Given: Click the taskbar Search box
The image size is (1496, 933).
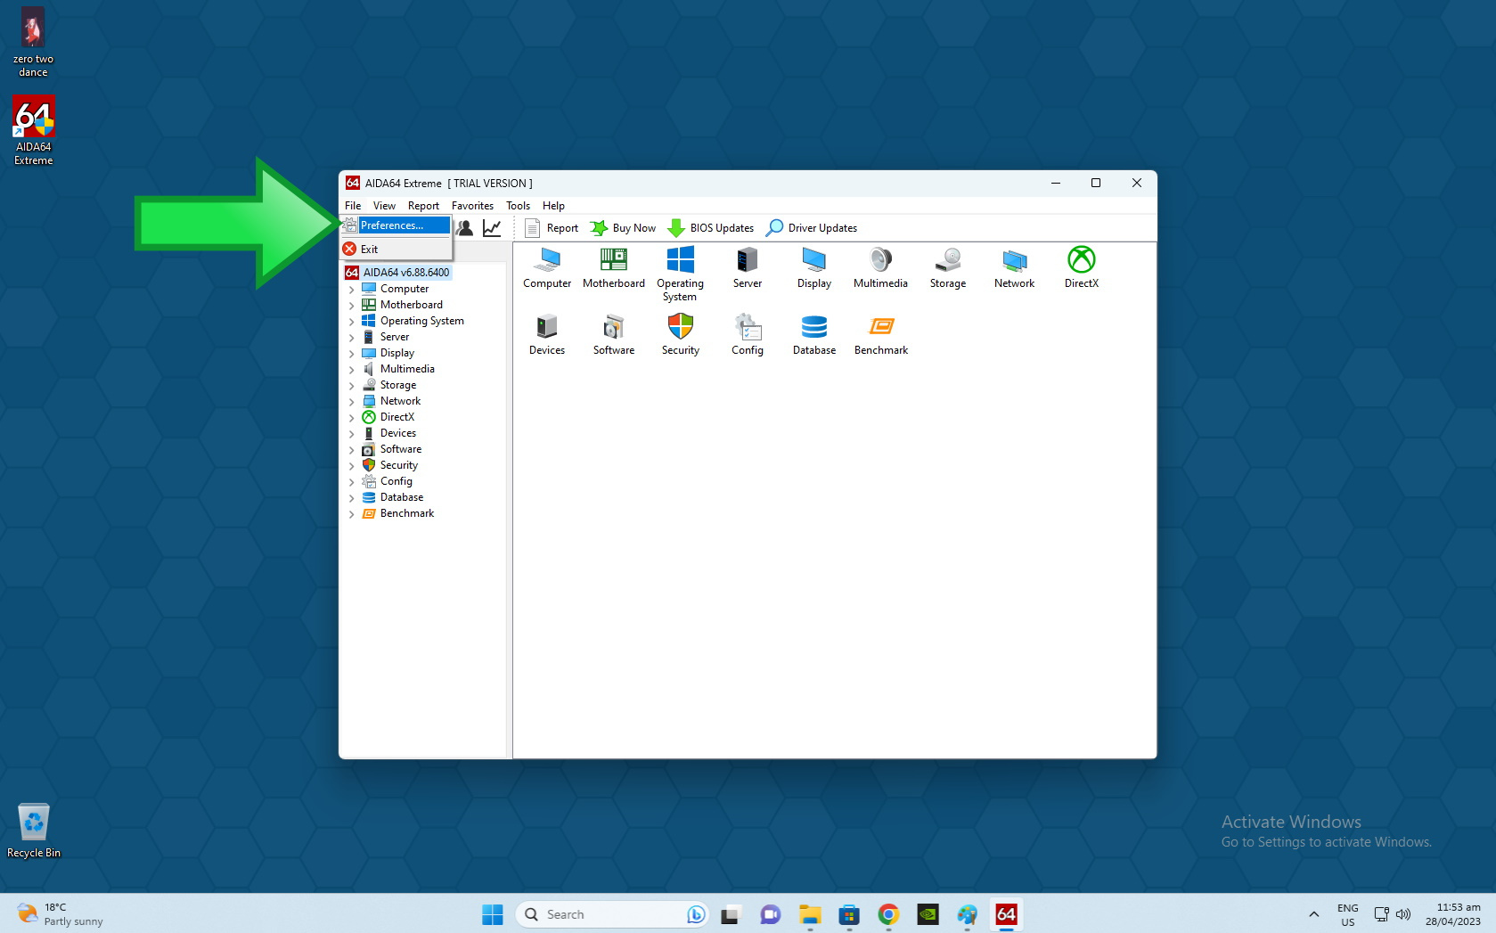Looking at the screenshot, I should pyautogui.click(x=611, y=914).
